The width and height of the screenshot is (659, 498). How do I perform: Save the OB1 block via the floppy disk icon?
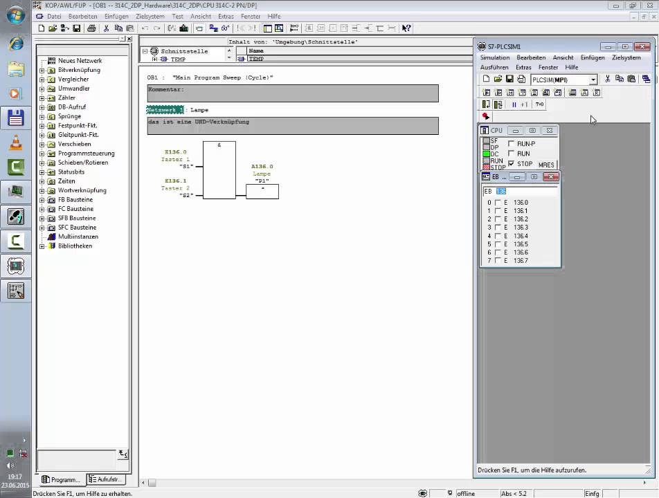[x=76, y=28]
